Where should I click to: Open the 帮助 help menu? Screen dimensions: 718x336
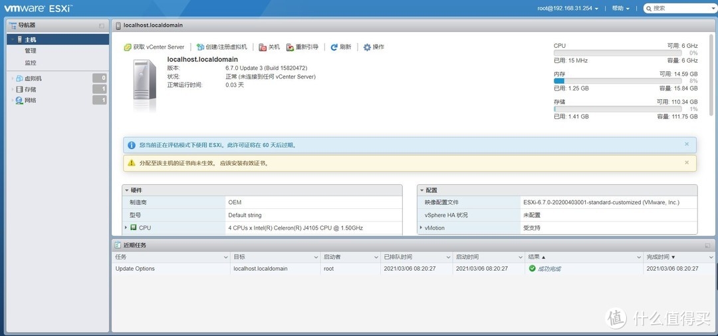coord(620,8)
